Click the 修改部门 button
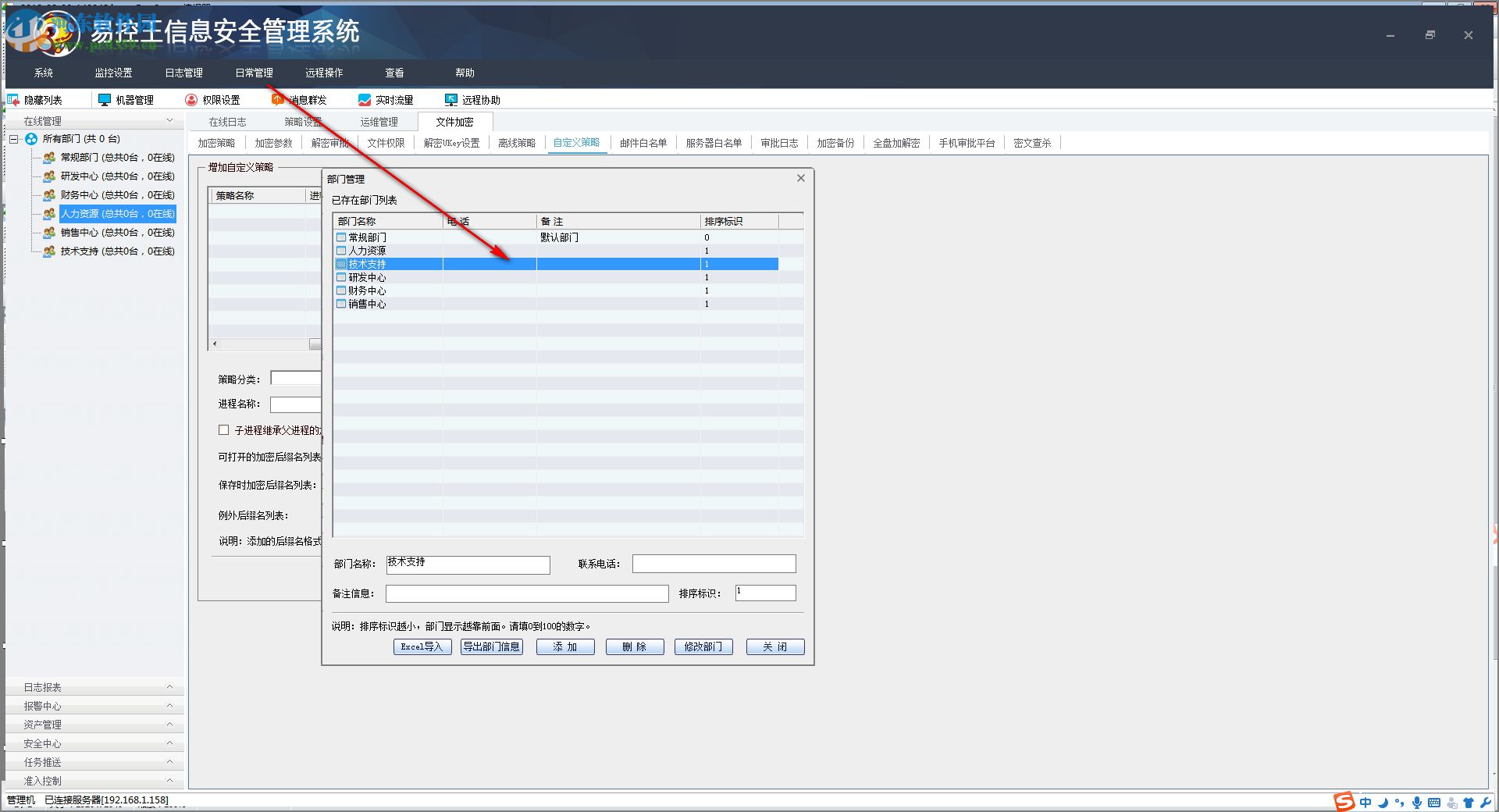 [x=703, y=646]
